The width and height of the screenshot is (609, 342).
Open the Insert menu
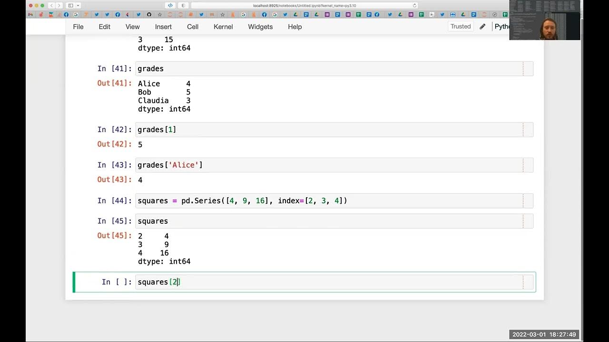[163, 27]
